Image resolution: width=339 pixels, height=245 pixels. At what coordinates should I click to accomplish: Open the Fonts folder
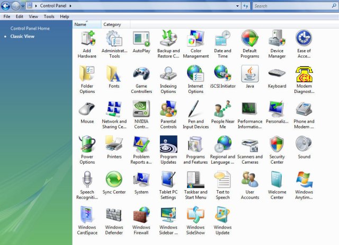[114, 77]
